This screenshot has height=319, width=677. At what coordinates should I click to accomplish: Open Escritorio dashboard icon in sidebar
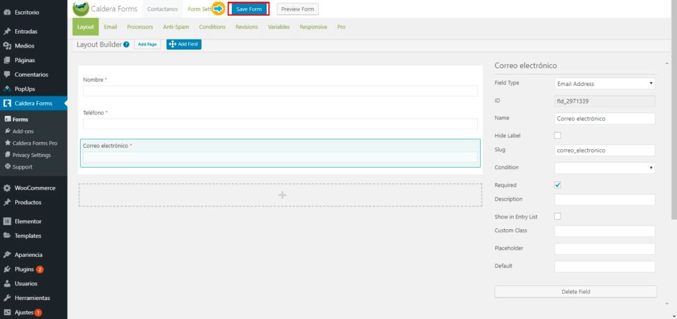pos(7,12)
